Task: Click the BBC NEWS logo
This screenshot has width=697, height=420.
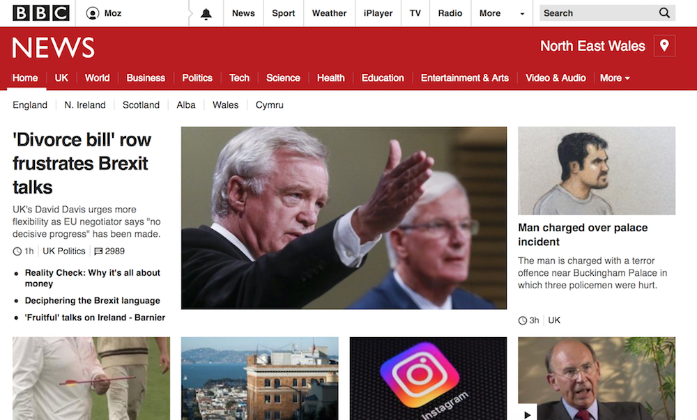Action: tap(54, 47)
